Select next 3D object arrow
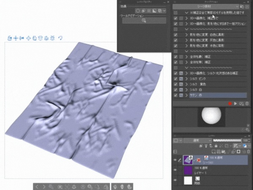 click(44, 187)
